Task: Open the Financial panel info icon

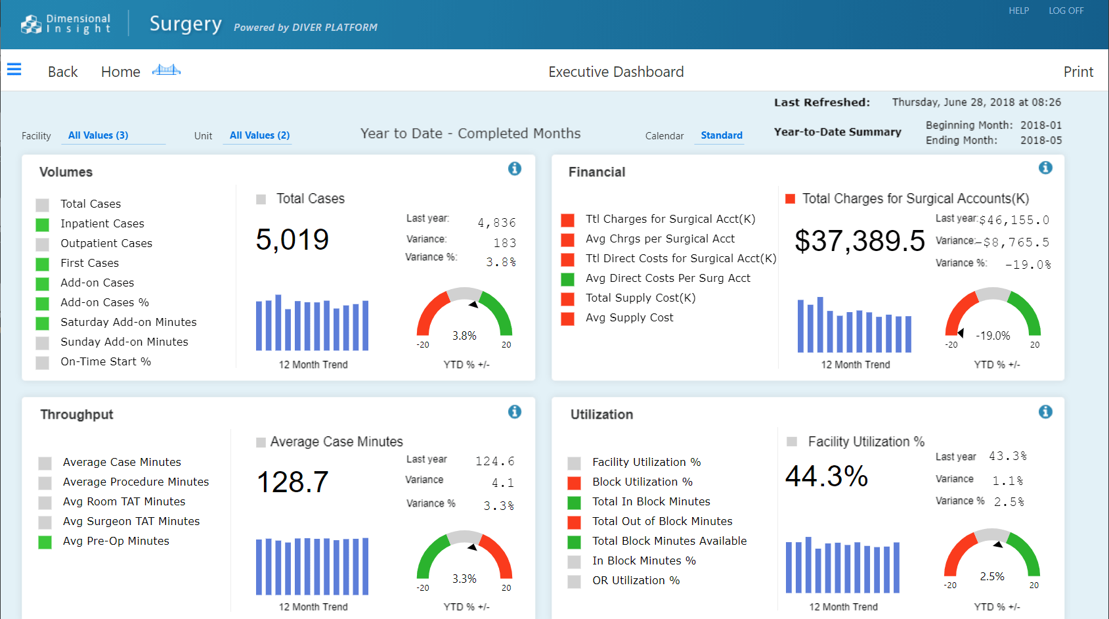Action: 1045,168
